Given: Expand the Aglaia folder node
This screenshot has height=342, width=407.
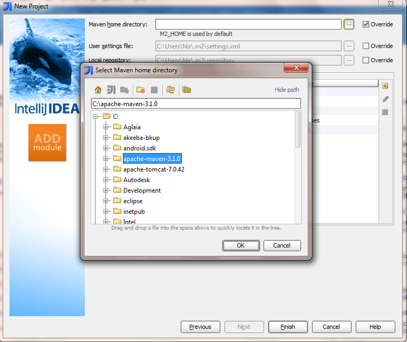Looking at the screenshot, I should tap(106, 127).
